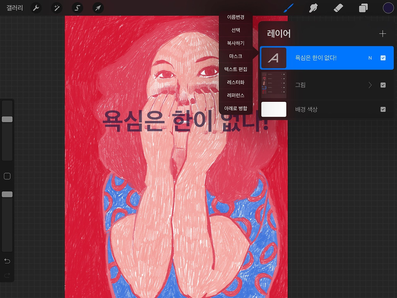
Task: Toggle visibility of the 그림 layer group
Action: click(x=383, y=85)
